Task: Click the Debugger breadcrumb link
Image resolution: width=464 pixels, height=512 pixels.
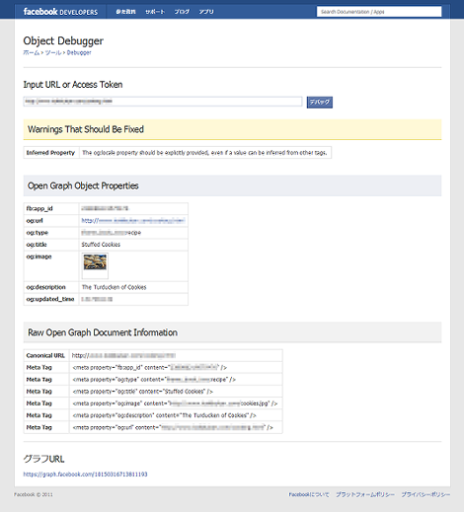Action: (x=79, y=52)
